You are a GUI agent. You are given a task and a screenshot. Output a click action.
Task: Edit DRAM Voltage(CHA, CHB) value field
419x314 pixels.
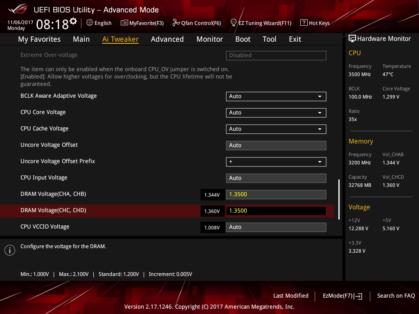tap(276, 194)
